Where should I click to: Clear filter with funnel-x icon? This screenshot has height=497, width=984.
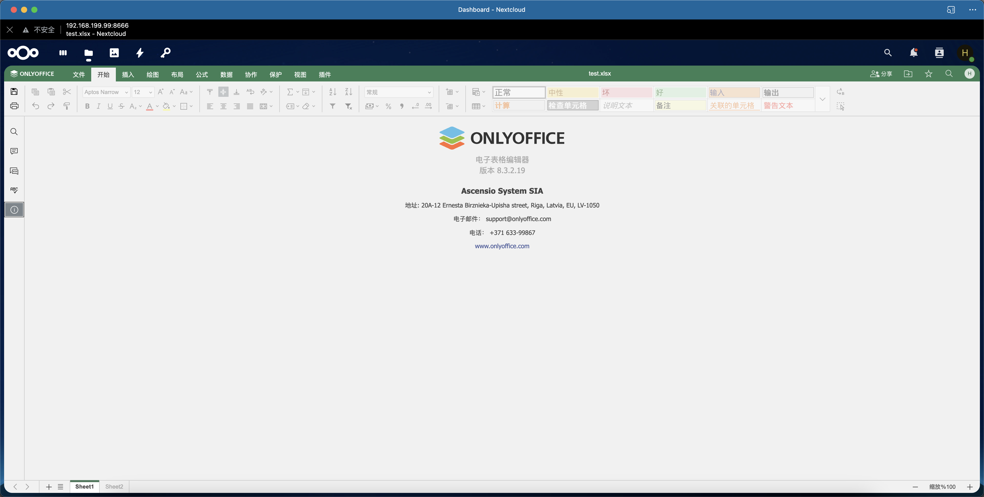348,106
